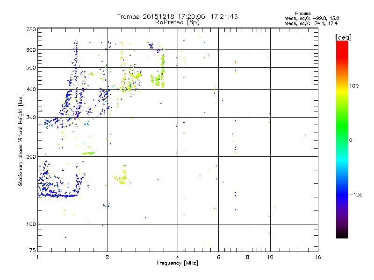The width and height of the screenshot is (374, 280).
Task: Click the colorbar tick label '0'
Action: point(351,140)
